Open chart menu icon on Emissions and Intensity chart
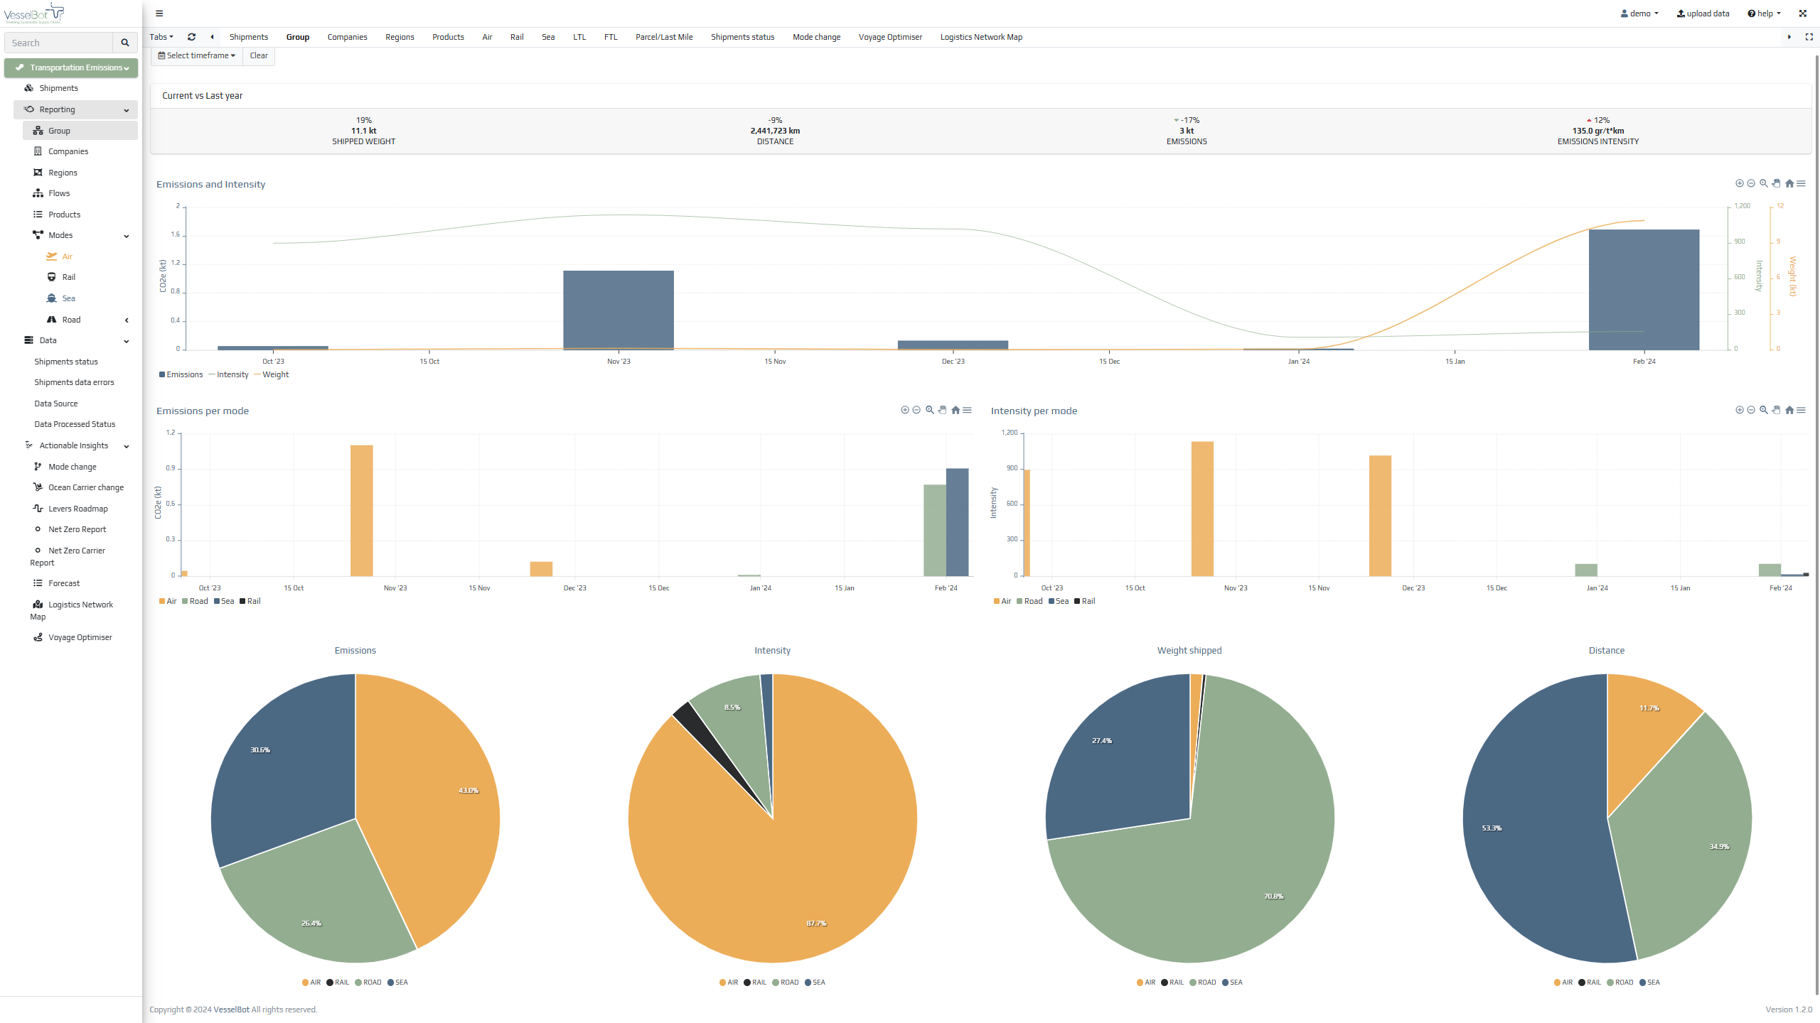Image resolution: width=1820 pixels, height=1023 pixels. click(1802, 184)
